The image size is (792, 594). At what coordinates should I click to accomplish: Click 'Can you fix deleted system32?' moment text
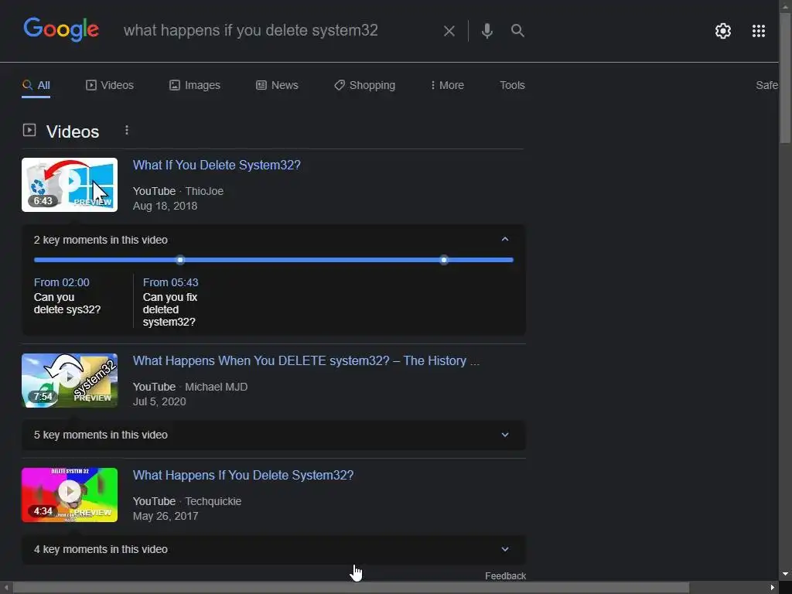point(170,309)
